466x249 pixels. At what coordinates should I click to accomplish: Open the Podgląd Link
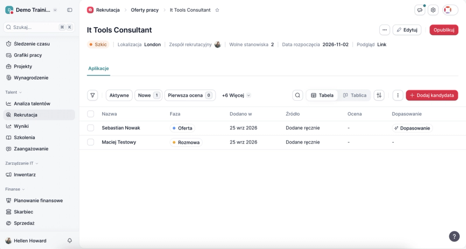(382, 45)
